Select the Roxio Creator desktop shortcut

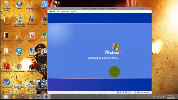click(32, 37)
